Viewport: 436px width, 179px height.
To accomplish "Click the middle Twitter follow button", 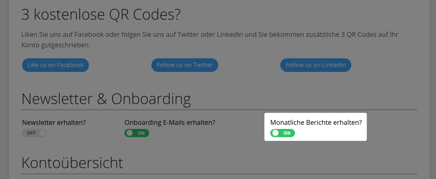I will pos(184,65).
